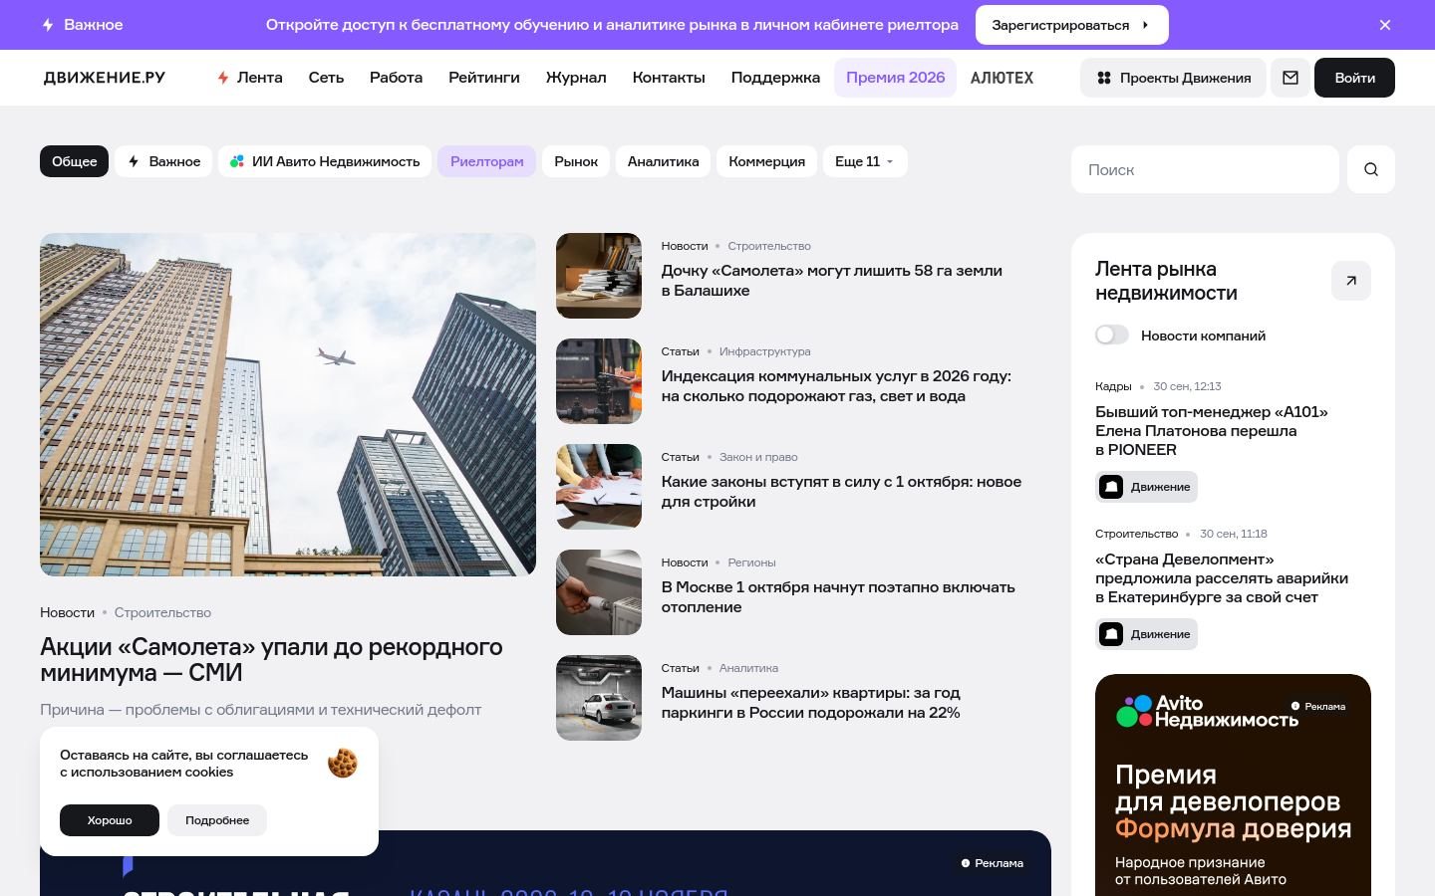Viewport: 1435px width, 896px height.
Task: Go to the Работа section
Action: click(x=396, y=78)
